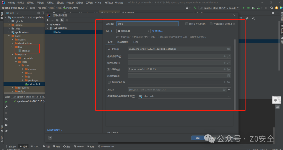
Task: Open Gradle panel settings gear icon
Action: click(x=273, y=13)
